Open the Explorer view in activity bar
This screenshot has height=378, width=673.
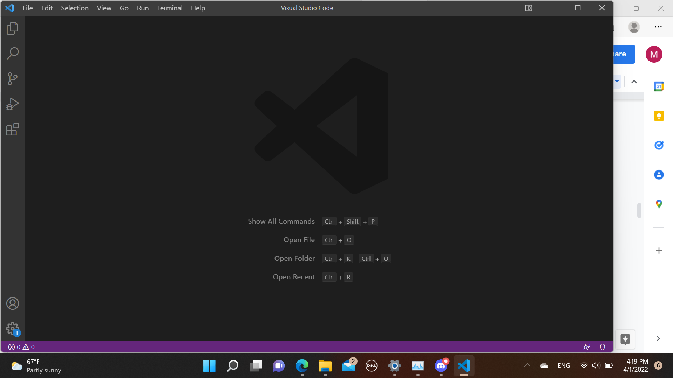[x=13, y=28]
